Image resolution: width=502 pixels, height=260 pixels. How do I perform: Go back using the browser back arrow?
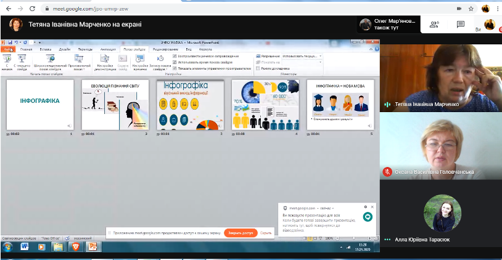(9, 9)
